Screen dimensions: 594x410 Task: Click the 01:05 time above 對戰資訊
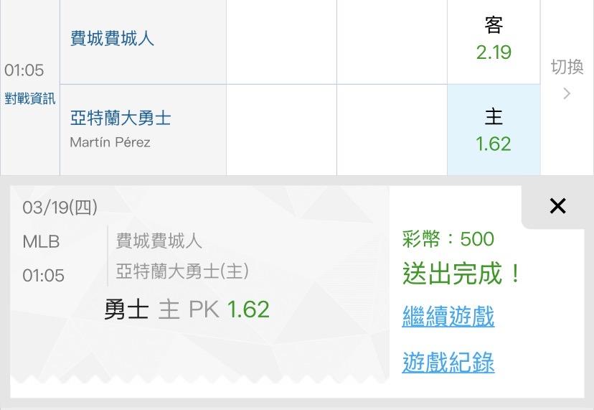(24, 70)
